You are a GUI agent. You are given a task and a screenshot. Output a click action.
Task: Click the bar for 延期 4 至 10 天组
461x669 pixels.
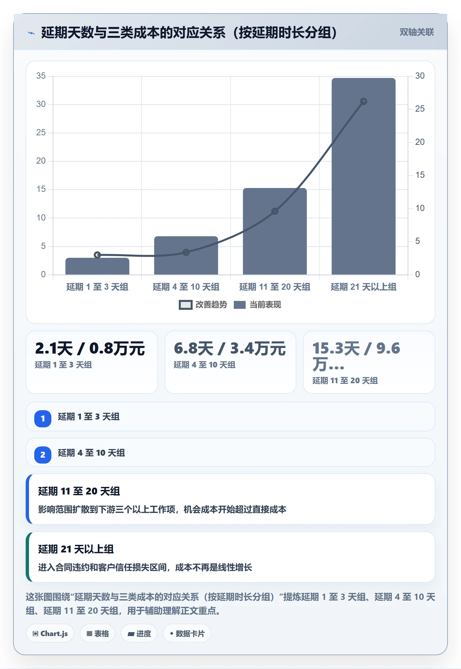[x=186, y=255]
